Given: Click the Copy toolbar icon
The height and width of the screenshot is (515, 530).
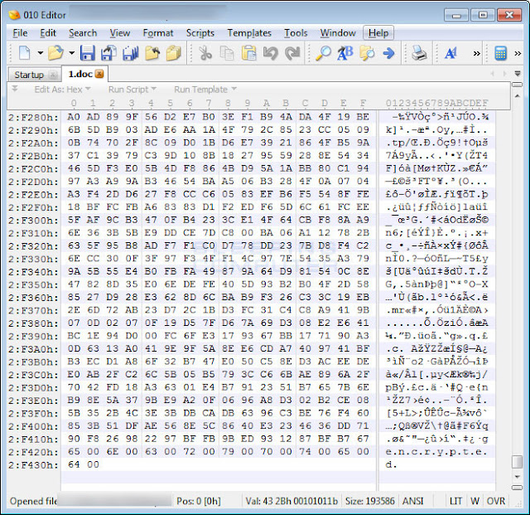Looking at the screenshot, I should click(x=226, y=53).
